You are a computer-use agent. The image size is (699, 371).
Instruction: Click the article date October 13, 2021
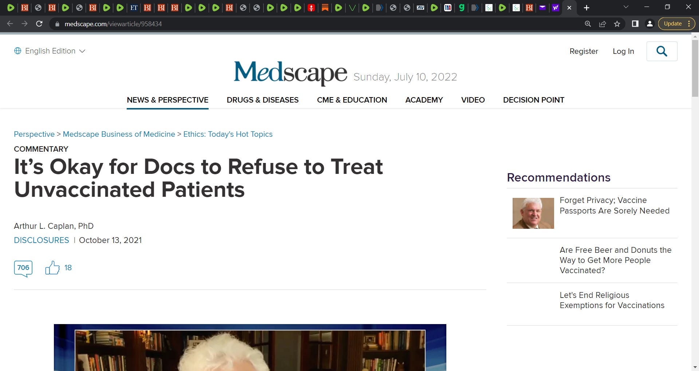coord(110,240)
